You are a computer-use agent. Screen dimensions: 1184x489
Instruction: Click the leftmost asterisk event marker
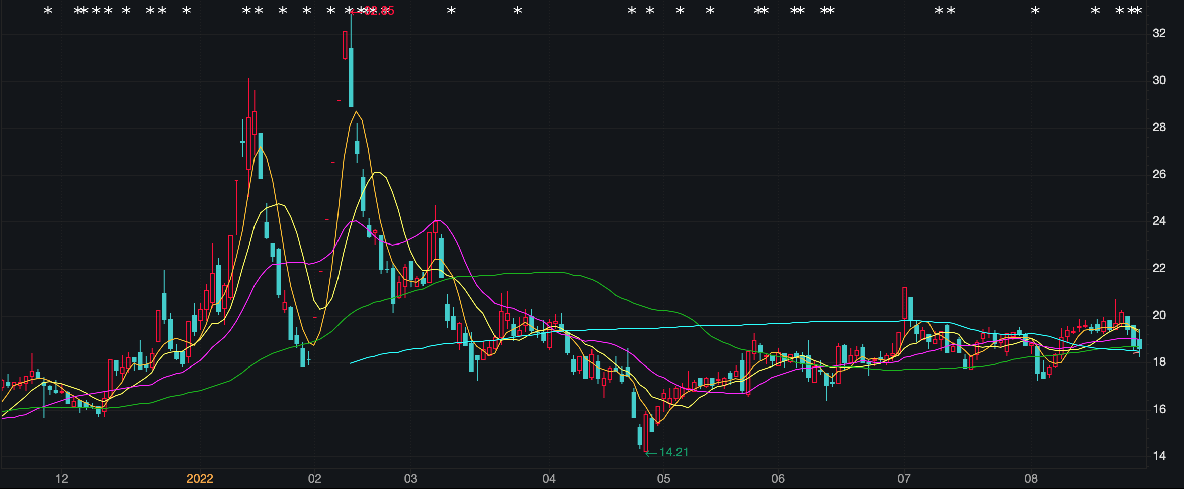48,11
